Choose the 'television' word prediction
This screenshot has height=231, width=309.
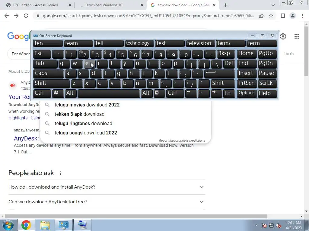coord(200,43)
